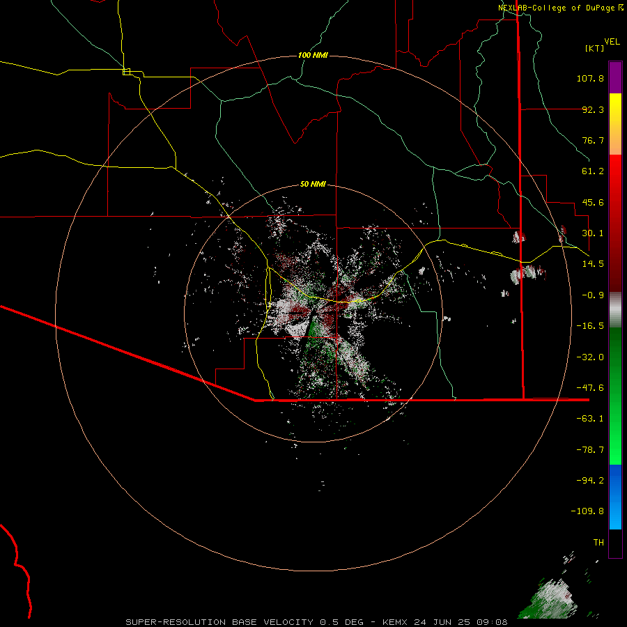Pick the green segment of the velocity scale

coord(615,396)
